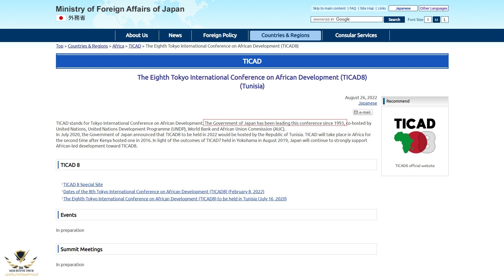Select small font size S

[x=428, y=20]
